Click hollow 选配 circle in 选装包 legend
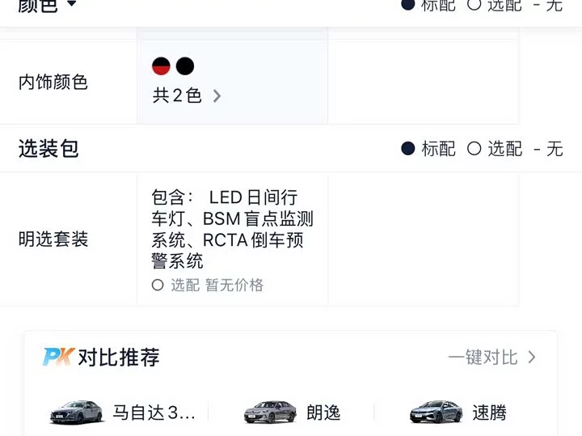 (474, 149)
